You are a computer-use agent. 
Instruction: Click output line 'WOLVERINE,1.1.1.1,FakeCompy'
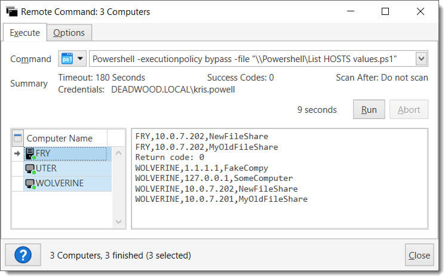[x=202, y=168]
